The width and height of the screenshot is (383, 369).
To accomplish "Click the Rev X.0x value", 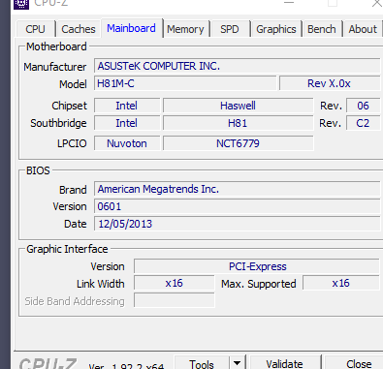I will point(330,83).
